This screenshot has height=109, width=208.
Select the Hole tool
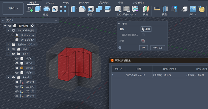[55, 9]
